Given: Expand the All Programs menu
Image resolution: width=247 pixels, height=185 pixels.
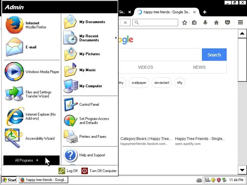Looking at the screenshot, I should click(x=31, y=160).
